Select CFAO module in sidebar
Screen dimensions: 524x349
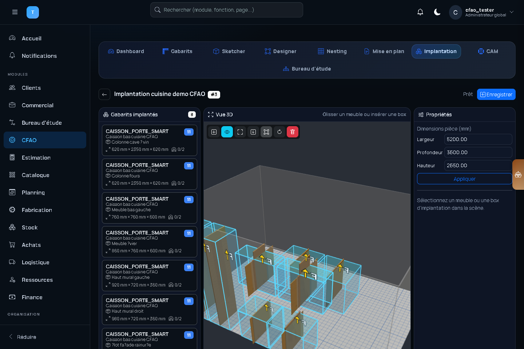45,140
